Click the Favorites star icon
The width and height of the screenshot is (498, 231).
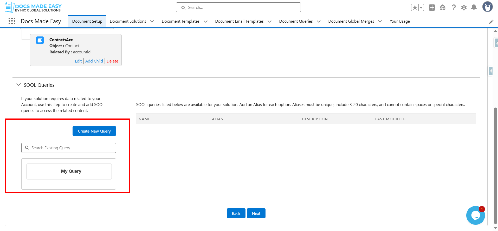415,8
